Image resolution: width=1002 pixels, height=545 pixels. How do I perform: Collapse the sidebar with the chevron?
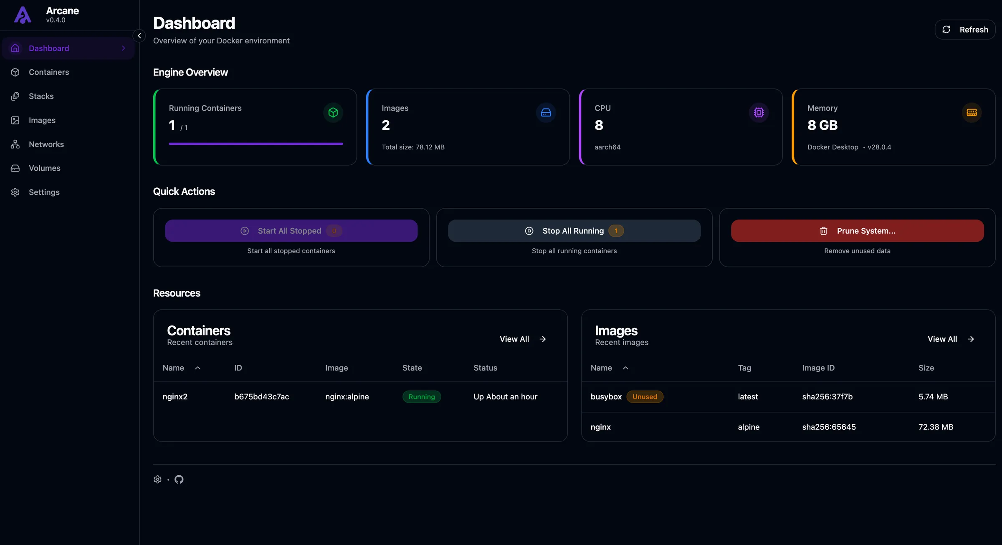click(139, 35)
